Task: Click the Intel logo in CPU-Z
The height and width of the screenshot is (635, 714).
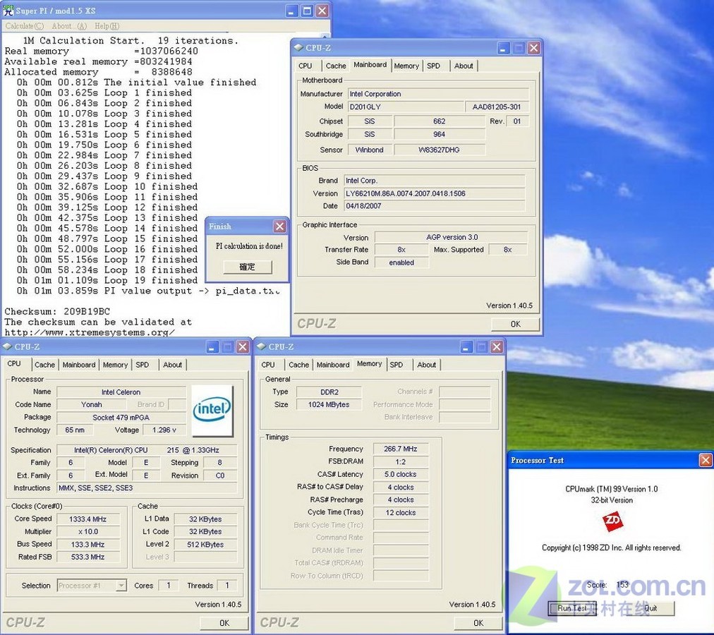Action: 212,411
